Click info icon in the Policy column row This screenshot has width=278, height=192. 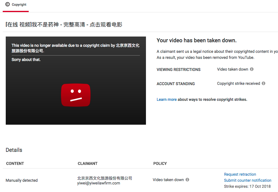187,180
